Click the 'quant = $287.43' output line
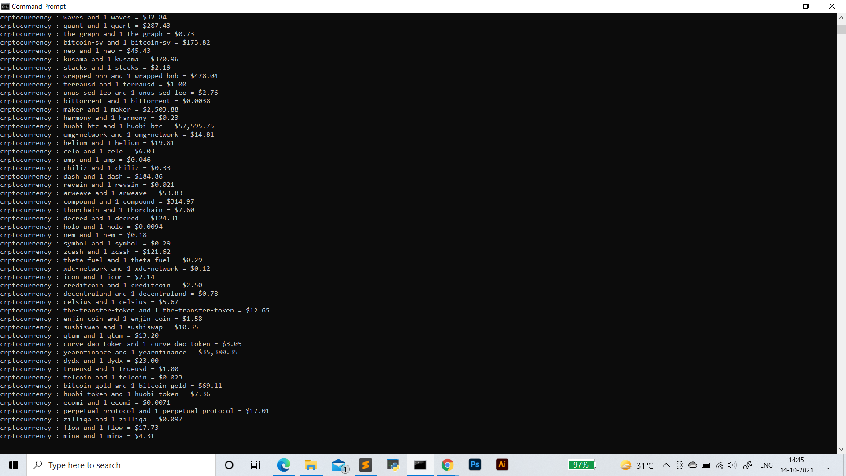This screenshot has height=476, width=846. pyautogui.click(x=85, y=26)
